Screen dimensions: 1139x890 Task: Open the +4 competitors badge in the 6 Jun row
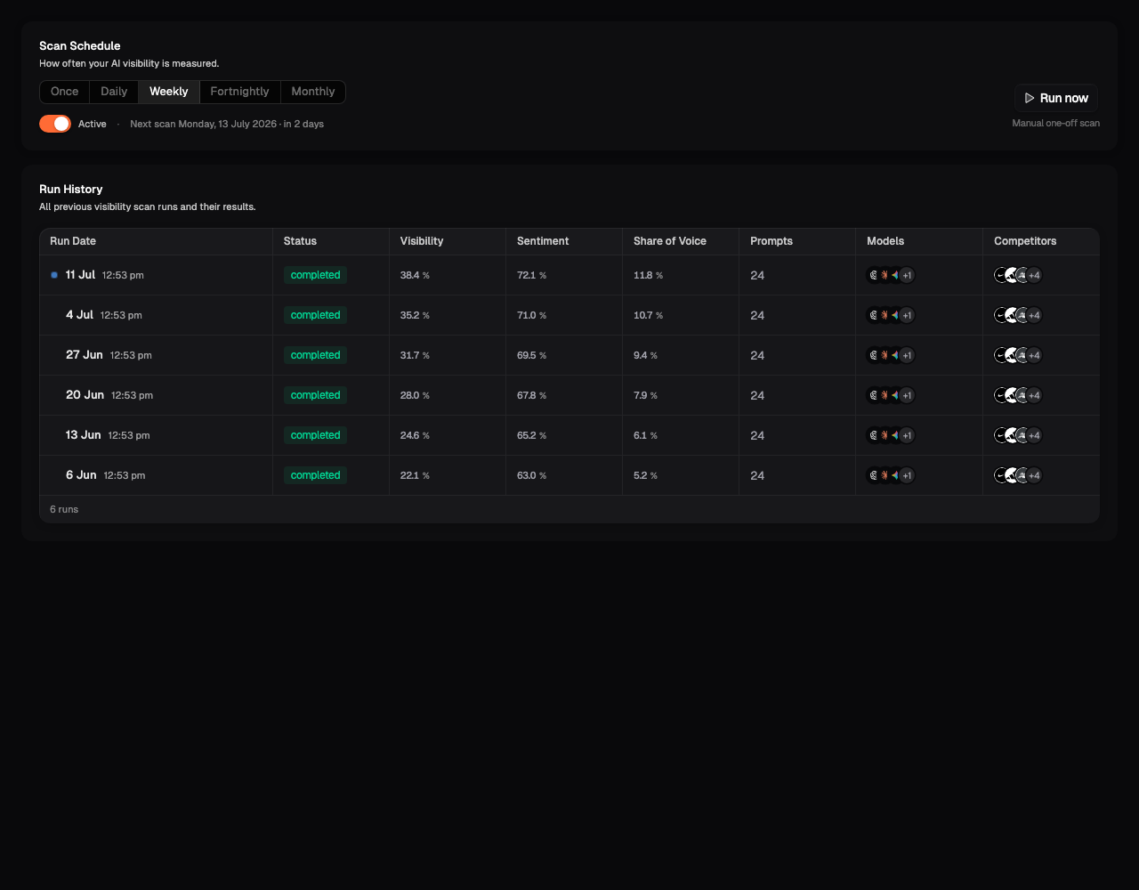1034,476
